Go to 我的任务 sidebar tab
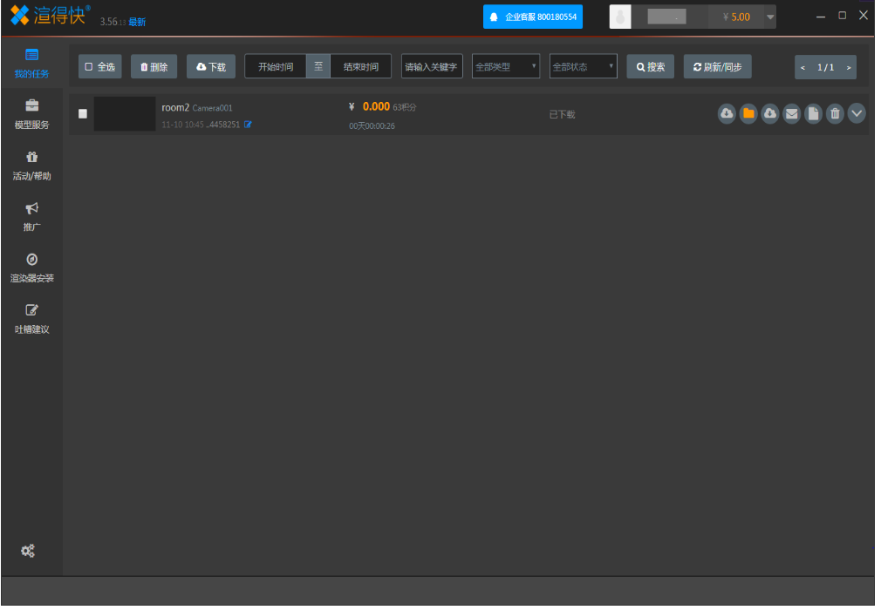The height and width of the screenshot is (610, 881). (x=32, y=64)
